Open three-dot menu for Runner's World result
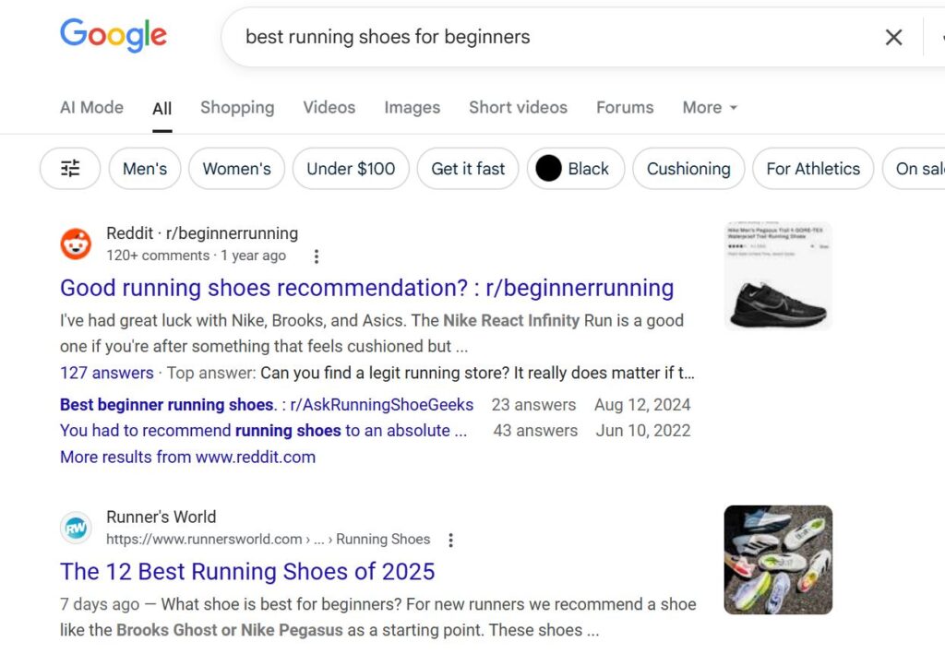 tap(450, 541)
